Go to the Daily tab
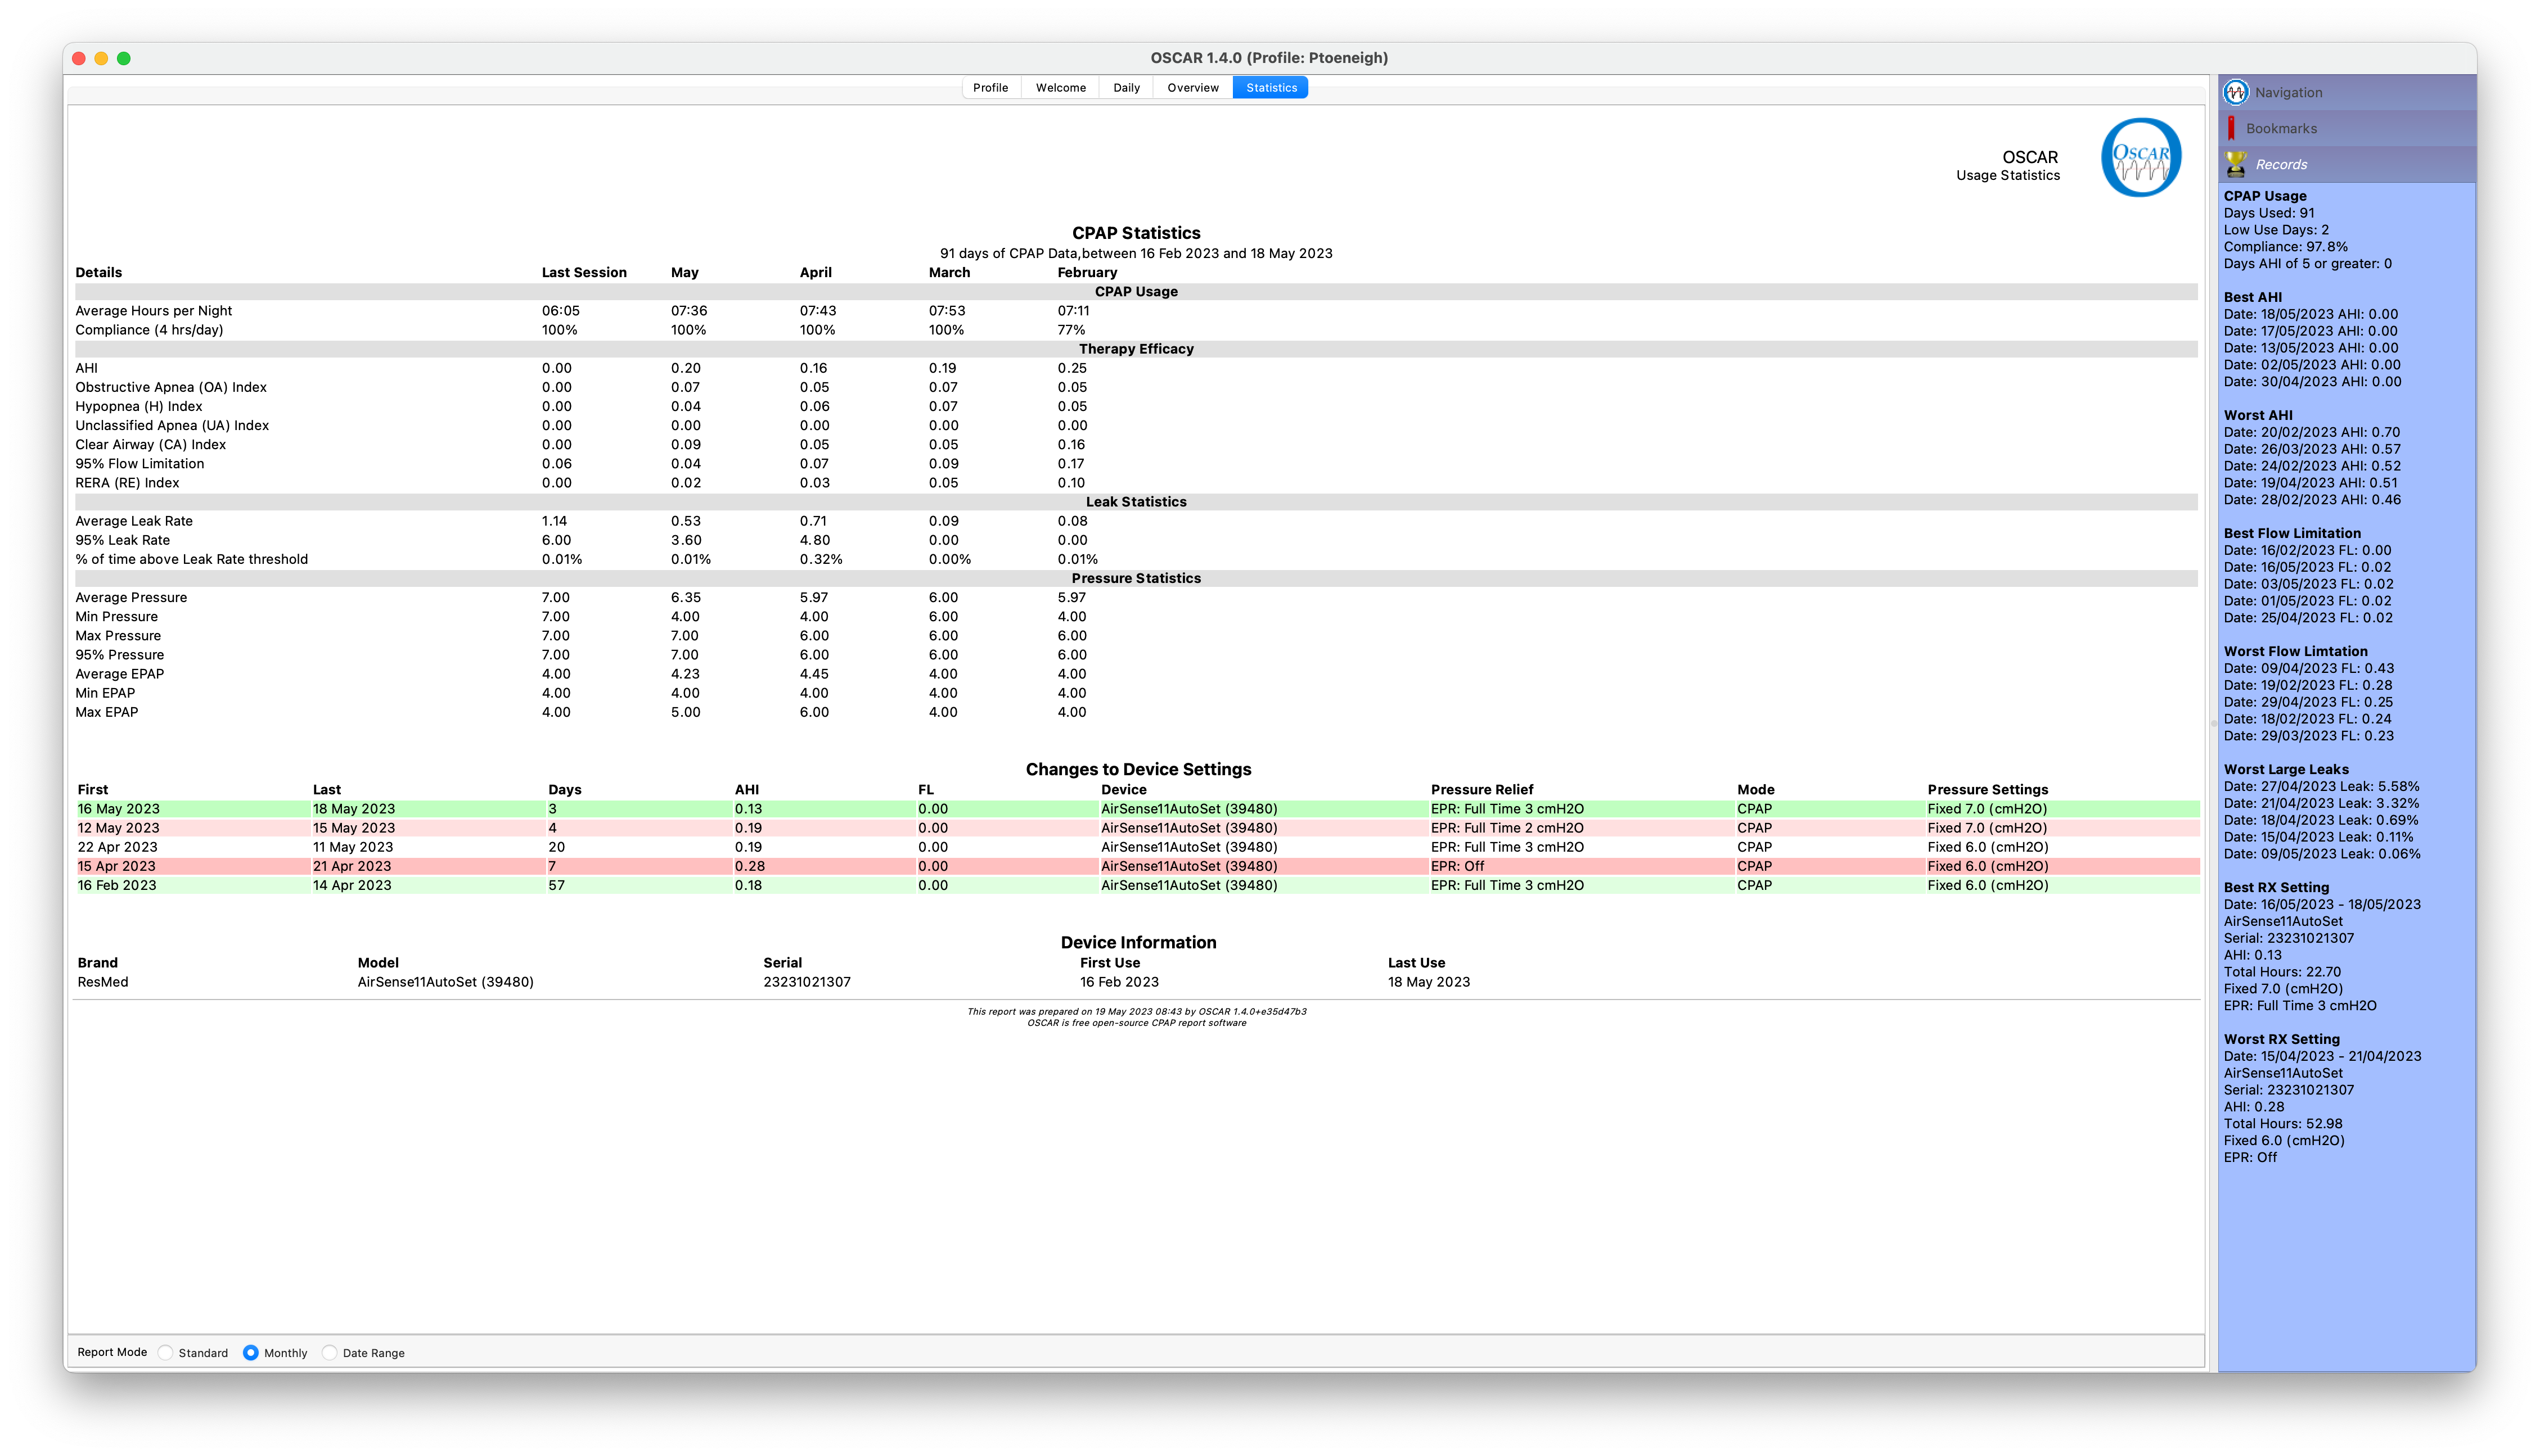The image size is (2540, 1456). pos(1127,88)
